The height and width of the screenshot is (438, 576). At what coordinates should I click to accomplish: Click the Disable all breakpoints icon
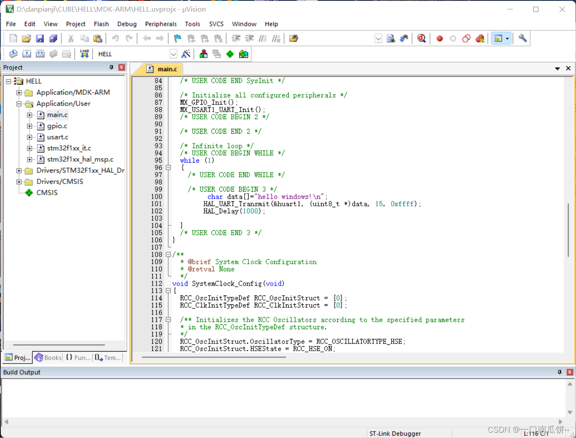[466, 38]
